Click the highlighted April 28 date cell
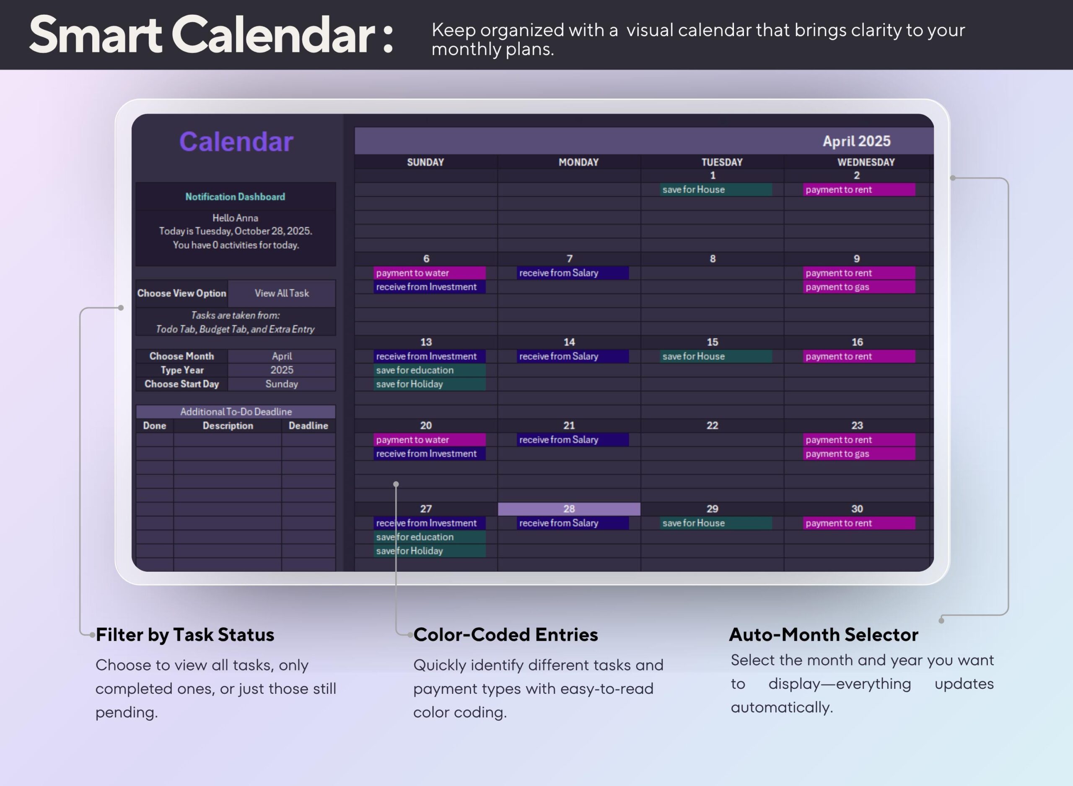1073x786 pixels. [x=569, y=508]
